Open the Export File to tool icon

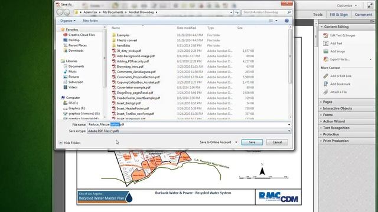(325, 59)
